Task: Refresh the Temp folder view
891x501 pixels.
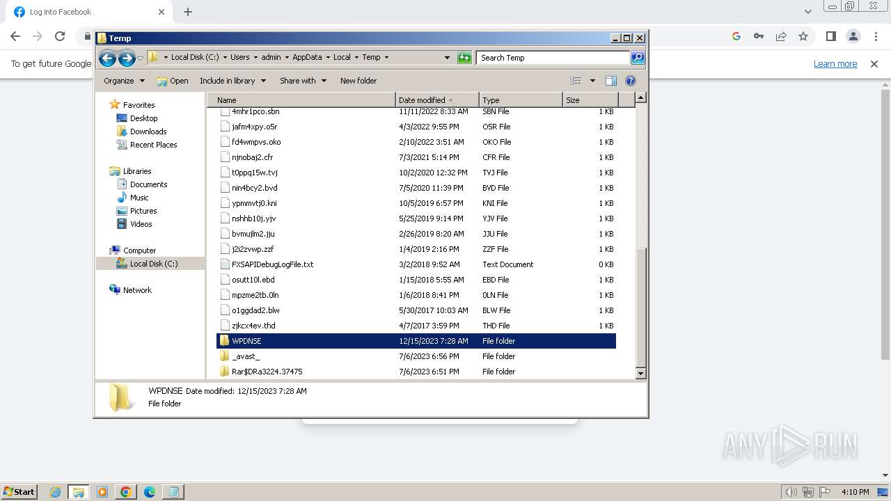Action: pos(464,58)
